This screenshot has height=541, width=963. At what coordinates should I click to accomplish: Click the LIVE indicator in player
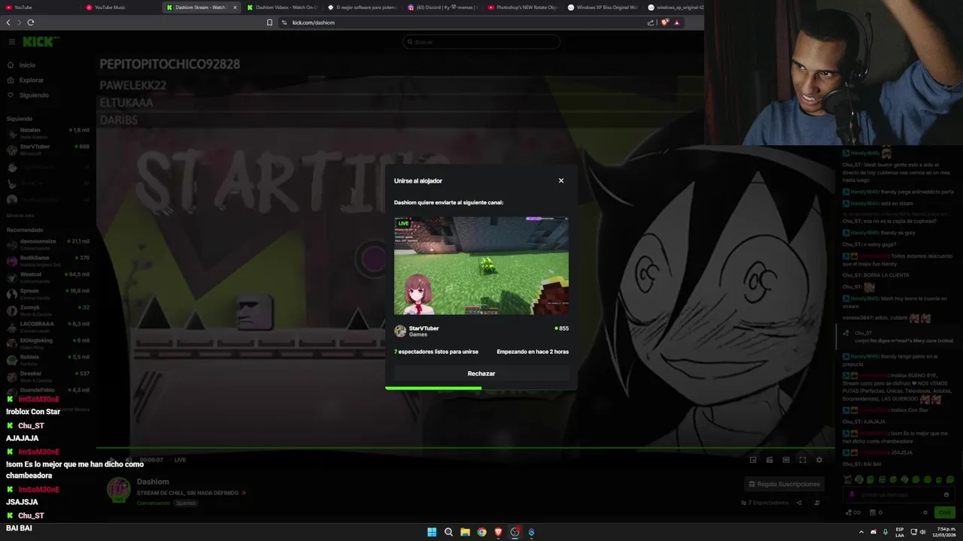[180, 460]
